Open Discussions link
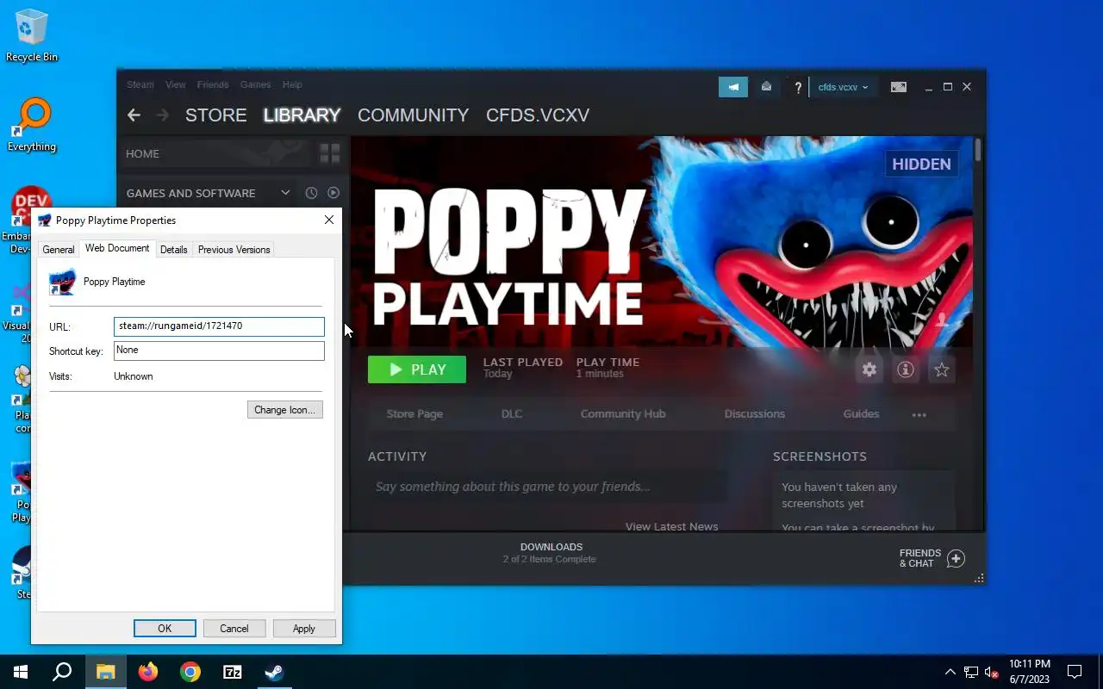1103x689 pixels. [755, 414]
